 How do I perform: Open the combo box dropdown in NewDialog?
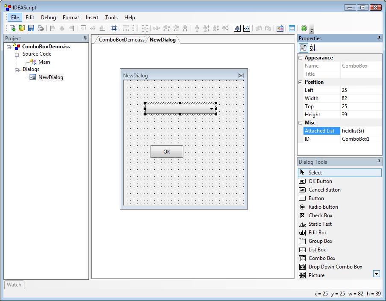coord(212,109)
